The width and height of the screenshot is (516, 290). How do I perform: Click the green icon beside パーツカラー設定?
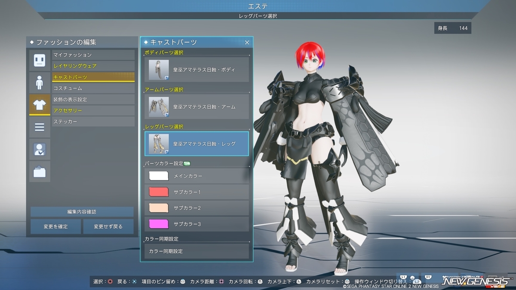pyautogui.click(x=187, y=163)
